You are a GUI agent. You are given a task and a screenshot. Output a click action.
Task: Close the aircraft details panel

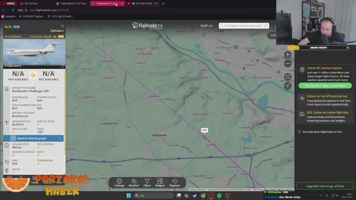pyautogui.click(x=62, y=26)
